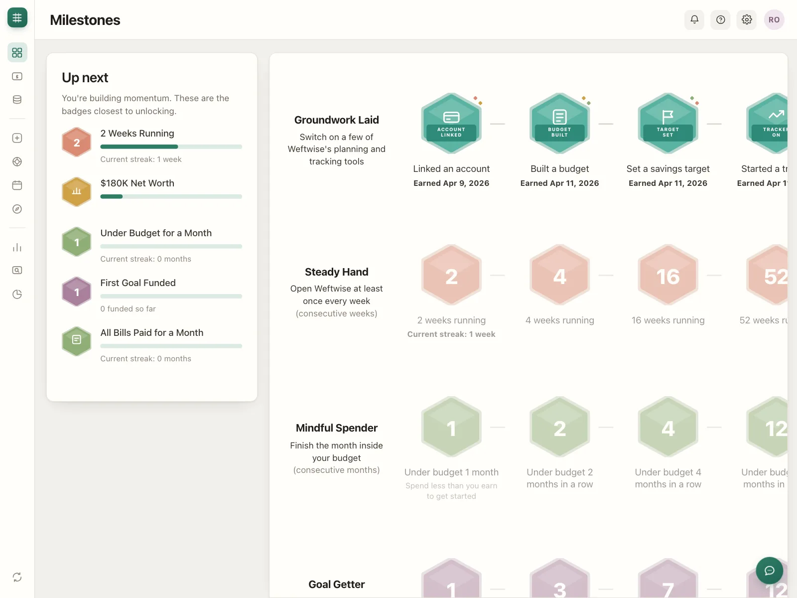Select the 2 weeks running hexagon badge
The width and height of the screenshot is (797, 598).
[451, 275]
